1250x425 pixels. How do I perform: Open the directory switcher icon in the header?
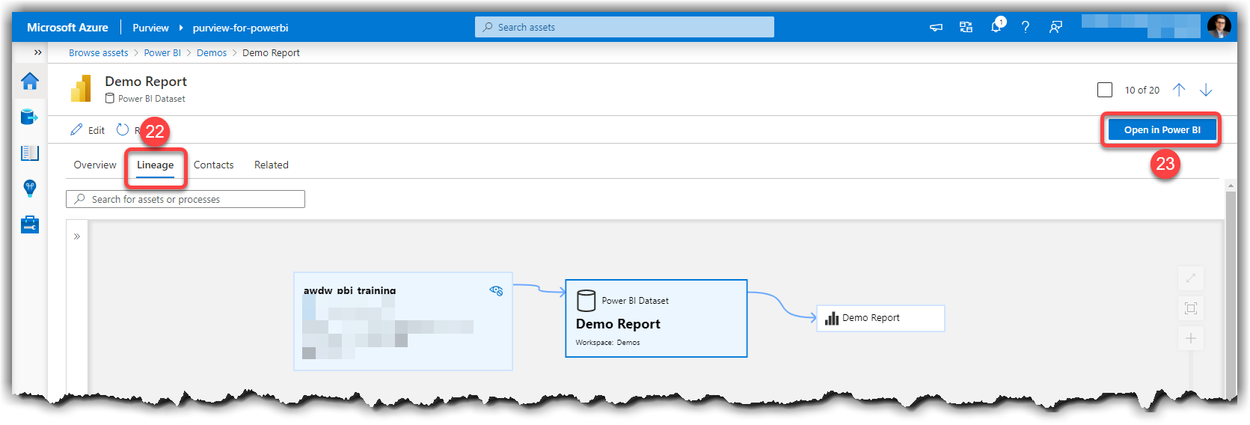point(966,27)
